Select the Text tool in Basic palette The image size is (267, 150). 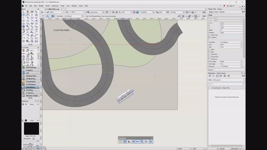(23, 15)
